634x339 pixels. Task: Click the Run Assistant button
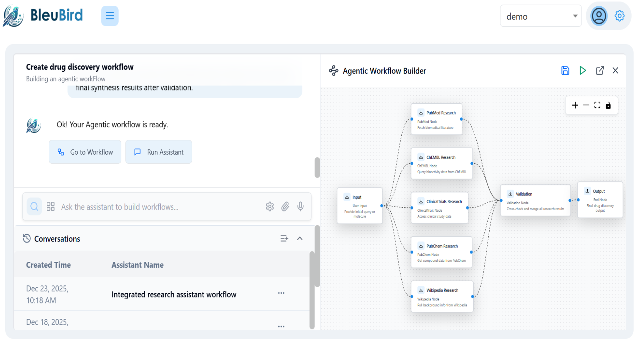pyautogui.click(x=158, y=152)
